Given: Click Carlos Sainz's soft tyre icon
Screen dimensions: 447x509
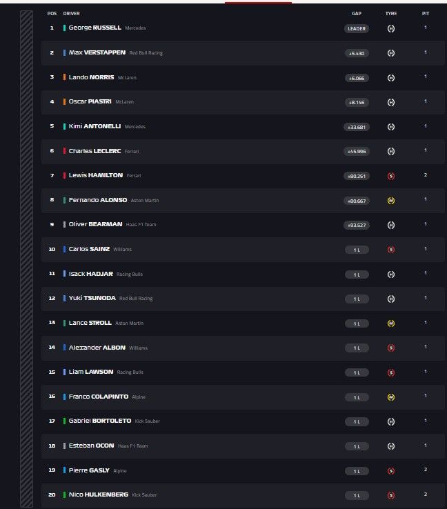Looking at the screenshot, I should pos(391,250).
